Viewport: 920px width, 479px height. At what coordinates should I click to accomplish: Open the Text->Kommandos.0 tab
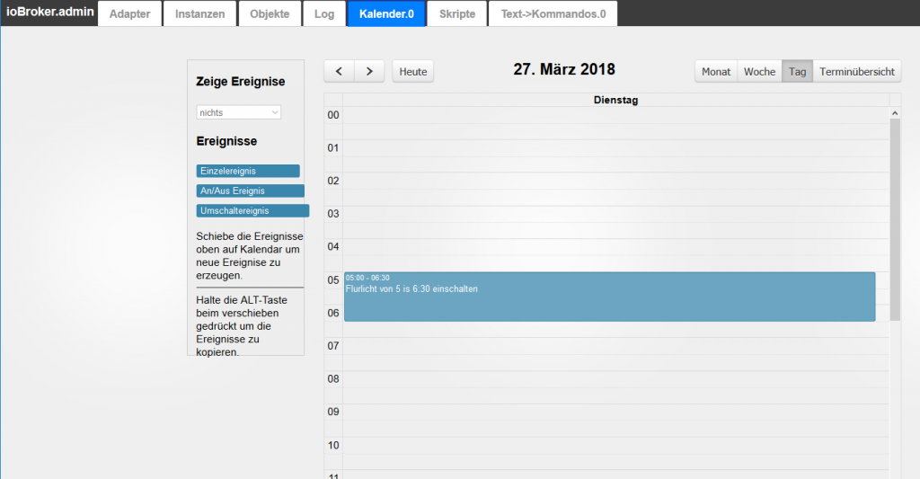coord(553,14)
